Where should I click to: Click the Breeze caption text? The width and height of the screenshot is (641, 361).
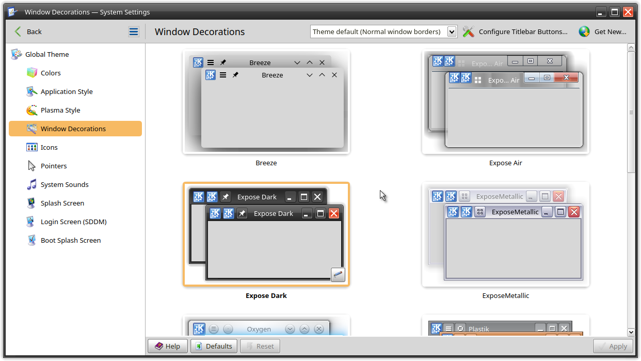266,163
